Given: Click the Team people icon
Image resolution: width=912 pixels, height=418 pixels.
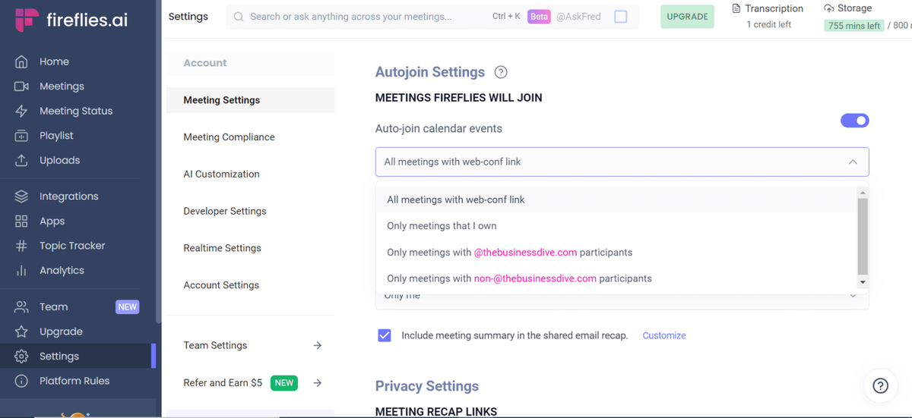Looking at the screenshot, I should coord(21,307).
